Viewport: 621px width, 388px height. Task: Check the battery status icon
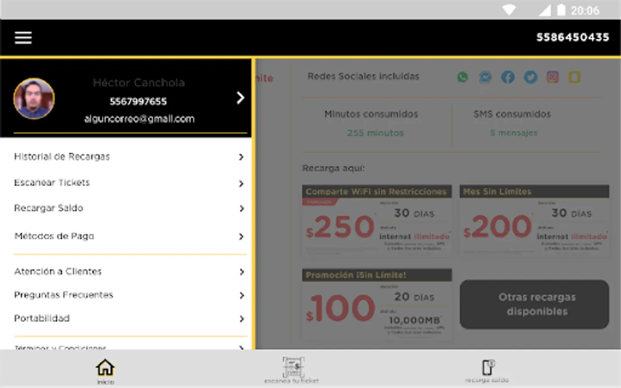(x=561, y=10)
